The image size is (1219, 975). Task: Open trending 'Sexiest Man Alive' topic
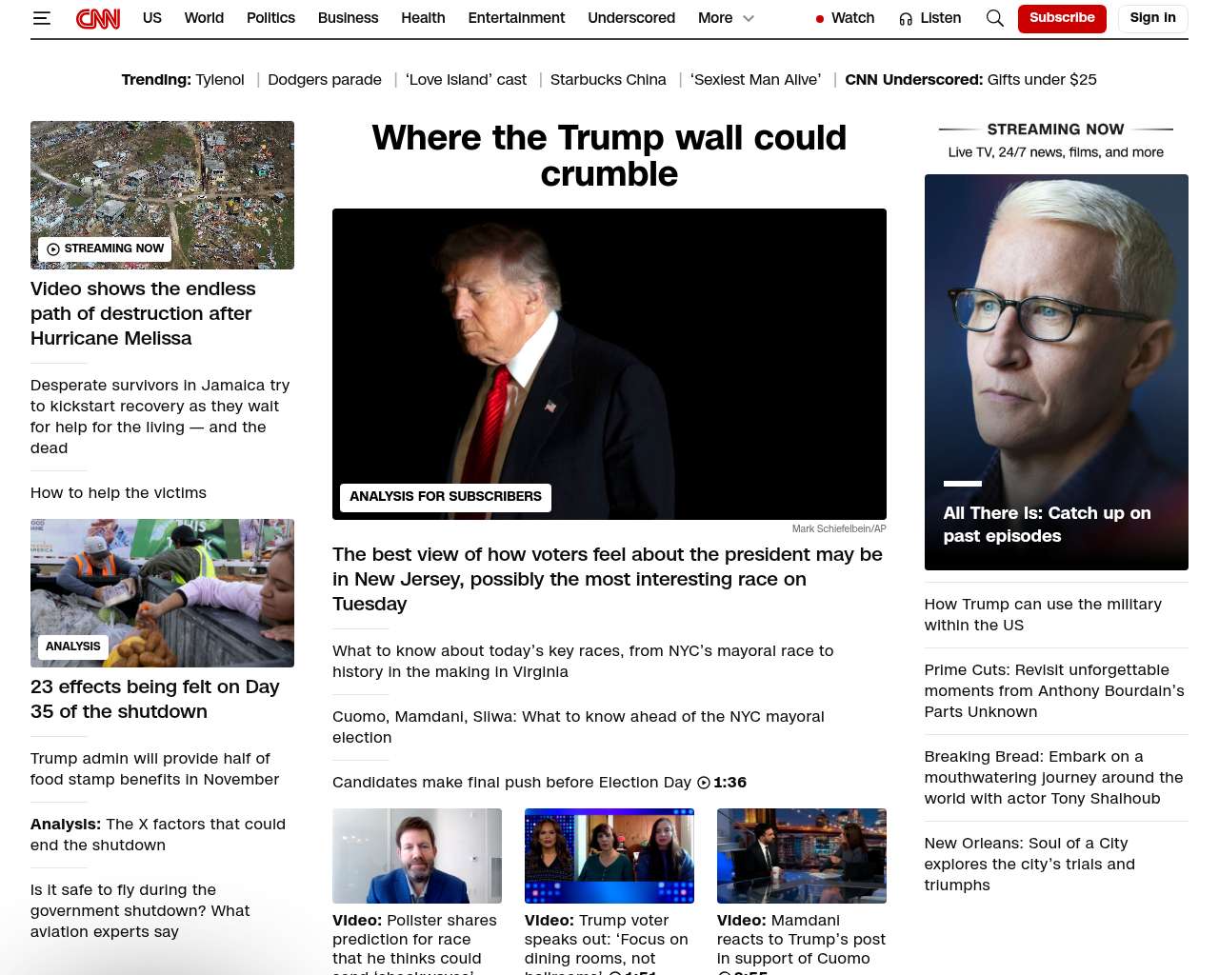tap(755, 80)
